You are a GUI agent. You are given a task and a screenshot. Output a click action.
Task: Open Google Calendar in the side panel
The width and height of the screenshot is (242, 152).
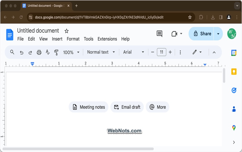[234, 53]
